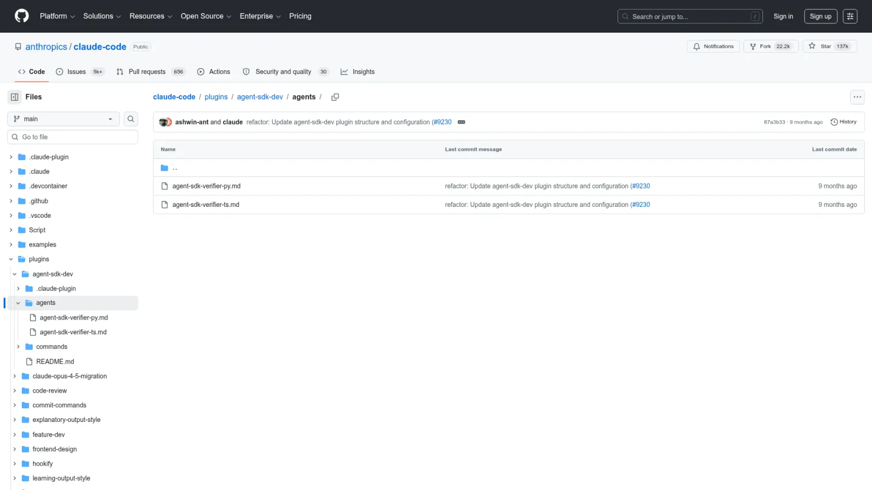The width and height of the screenshot is (872, 490).
Task: Open the .github folder in tree
Action: (38, 201)
